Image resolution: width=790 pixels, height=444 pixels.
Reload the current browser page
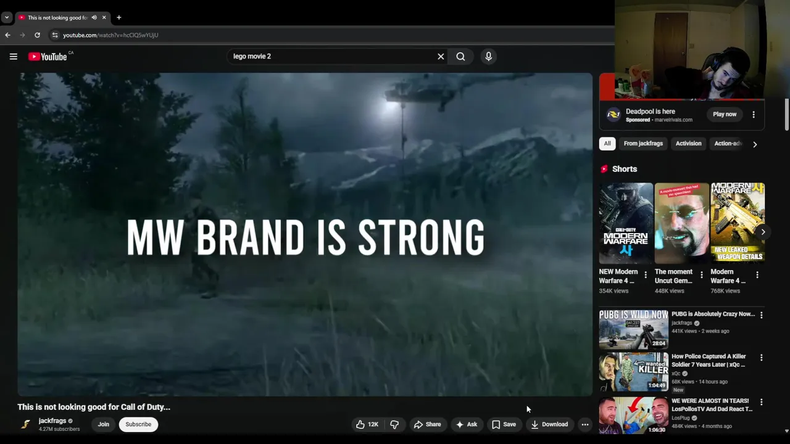tap(37, 35)
